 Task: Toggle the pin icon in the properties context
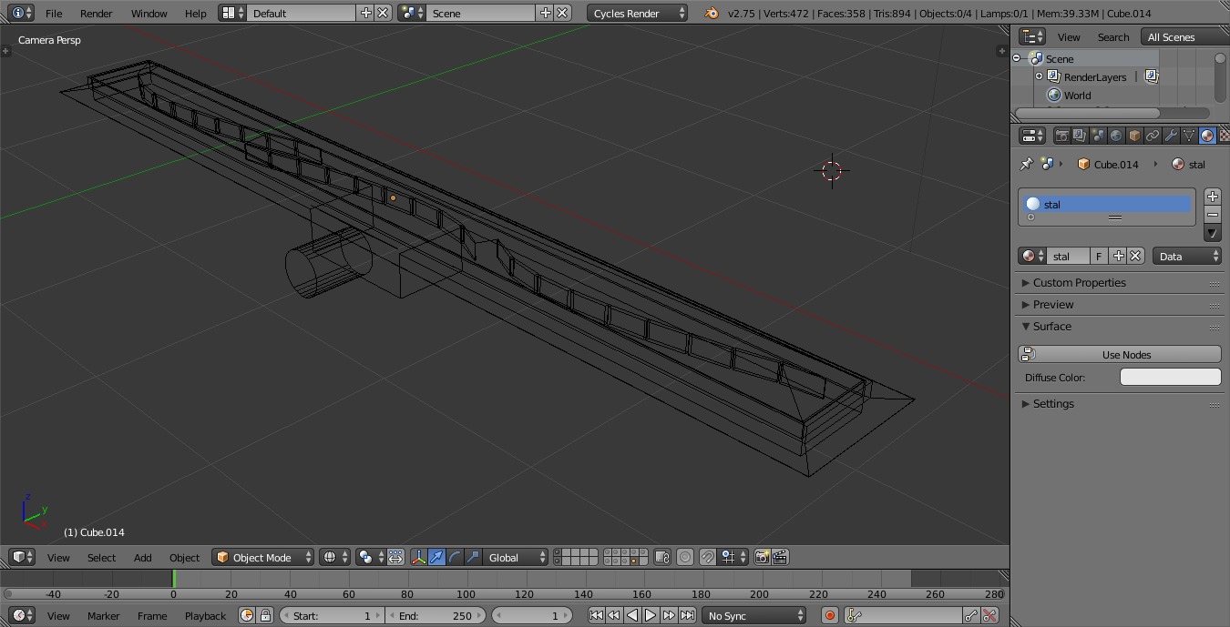(1027, 164)
